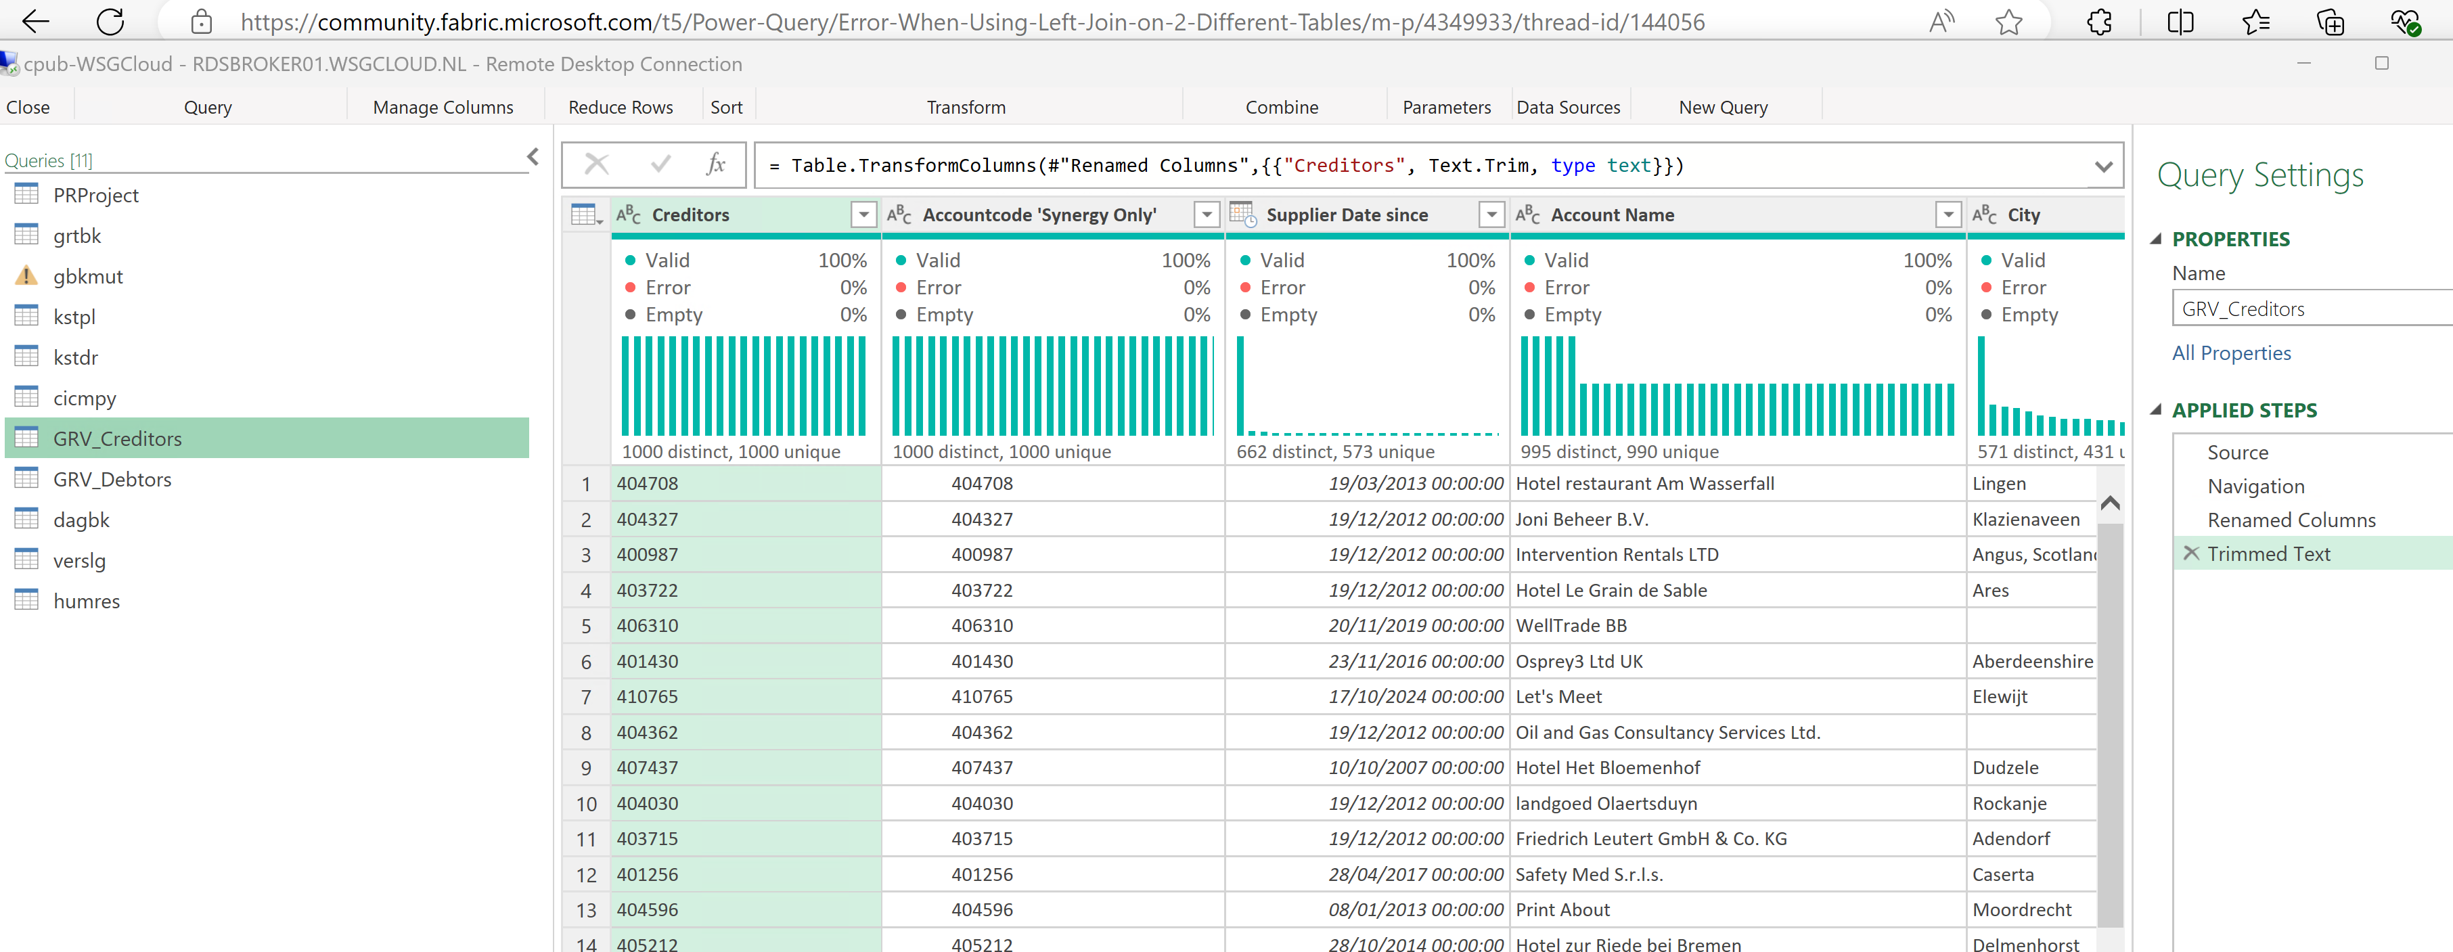The image size is (2453, 952).
Task: Click ABC data type icon of Creditors column
Action: pyautogui.click(x=629, y=215)
